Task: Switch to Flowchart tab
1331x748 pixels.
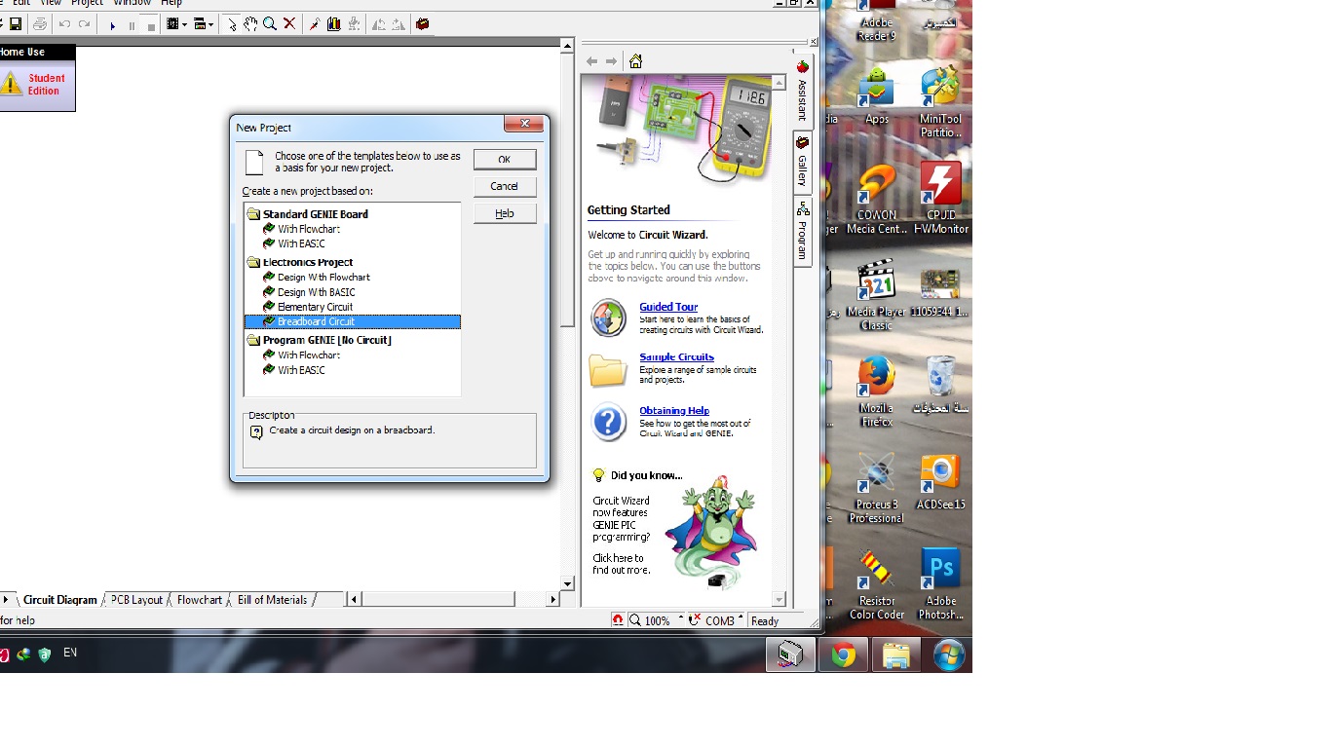Action: pyautogui.click(x=200, y=600)
